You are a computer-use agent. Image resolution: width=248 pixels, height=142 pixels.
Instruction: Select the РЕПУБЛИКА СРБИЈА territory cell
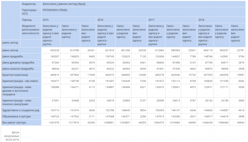click(x=55, y=10)
